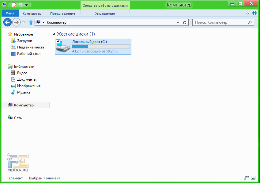Open the Изображения library

click(x=29, y=86)
